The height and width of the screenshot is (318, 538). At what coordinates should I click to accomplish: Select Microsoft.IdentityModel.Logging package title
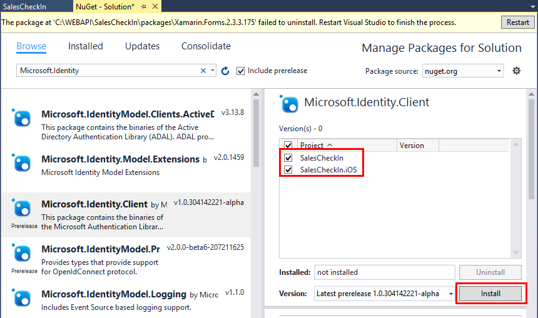coord(114,294)
